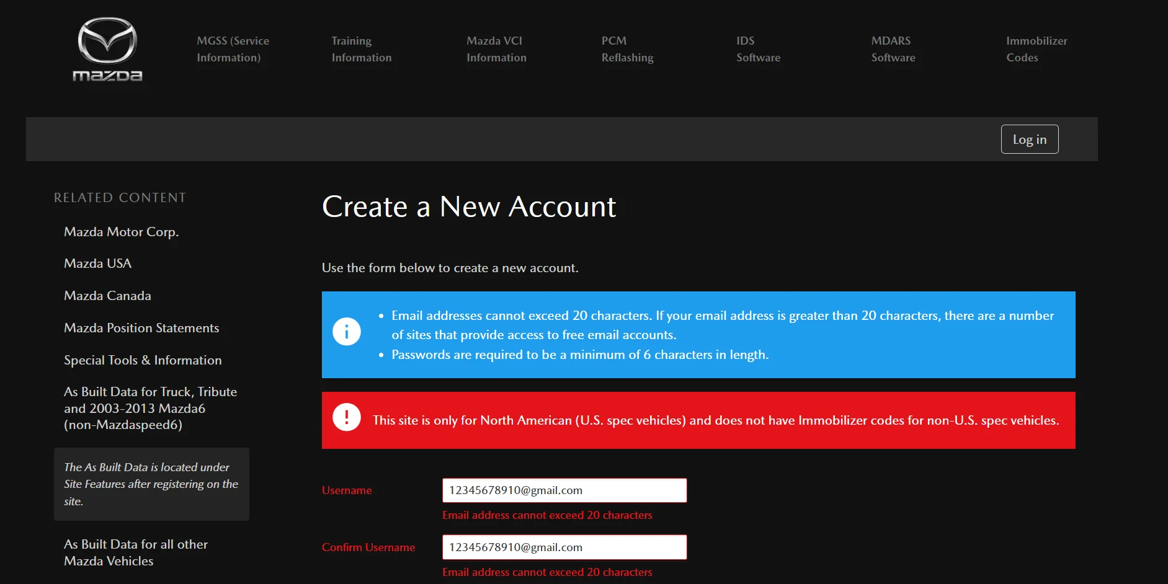Viewport: 1168px width, 584px height.
Task: Open the Training Information menu item
Action: click(362, 49)
